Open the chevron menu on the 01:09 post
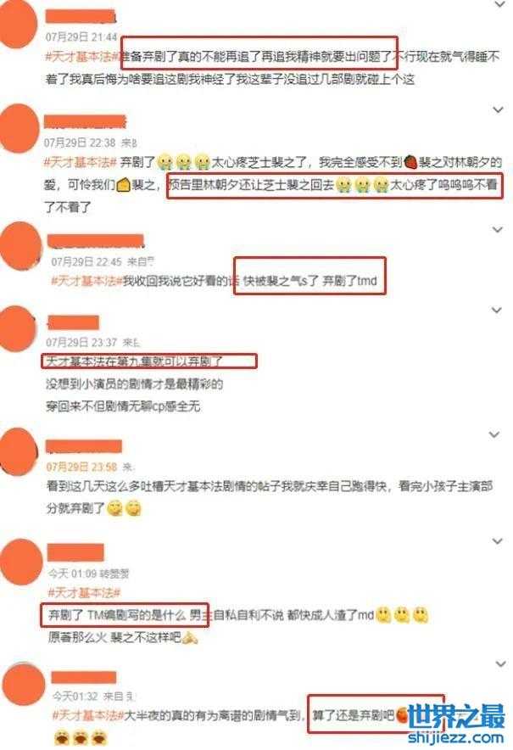The width and height of the screenshot is (513, 750). coord(497,541)
